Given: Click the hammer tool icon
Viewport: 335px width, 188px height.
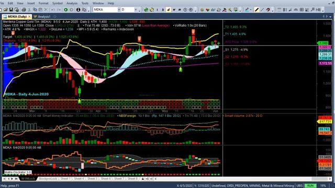Looking at the screenshot, I should [x=225, y=9].
